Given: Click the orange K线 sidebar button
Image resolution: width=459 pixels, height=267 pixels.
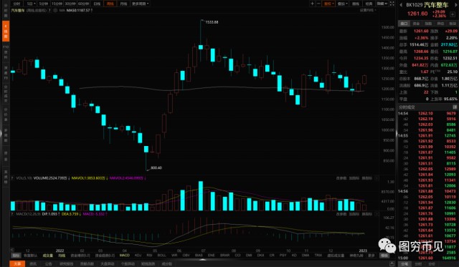Looking at the screenshot, I should (6, 31).
